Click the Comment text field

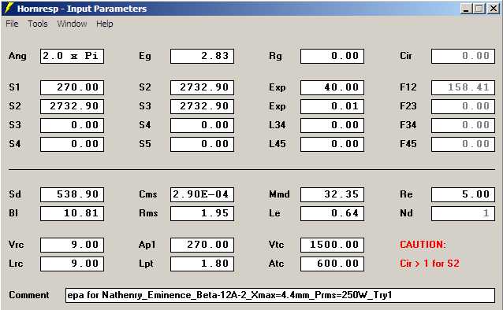[x=281, y=295]
